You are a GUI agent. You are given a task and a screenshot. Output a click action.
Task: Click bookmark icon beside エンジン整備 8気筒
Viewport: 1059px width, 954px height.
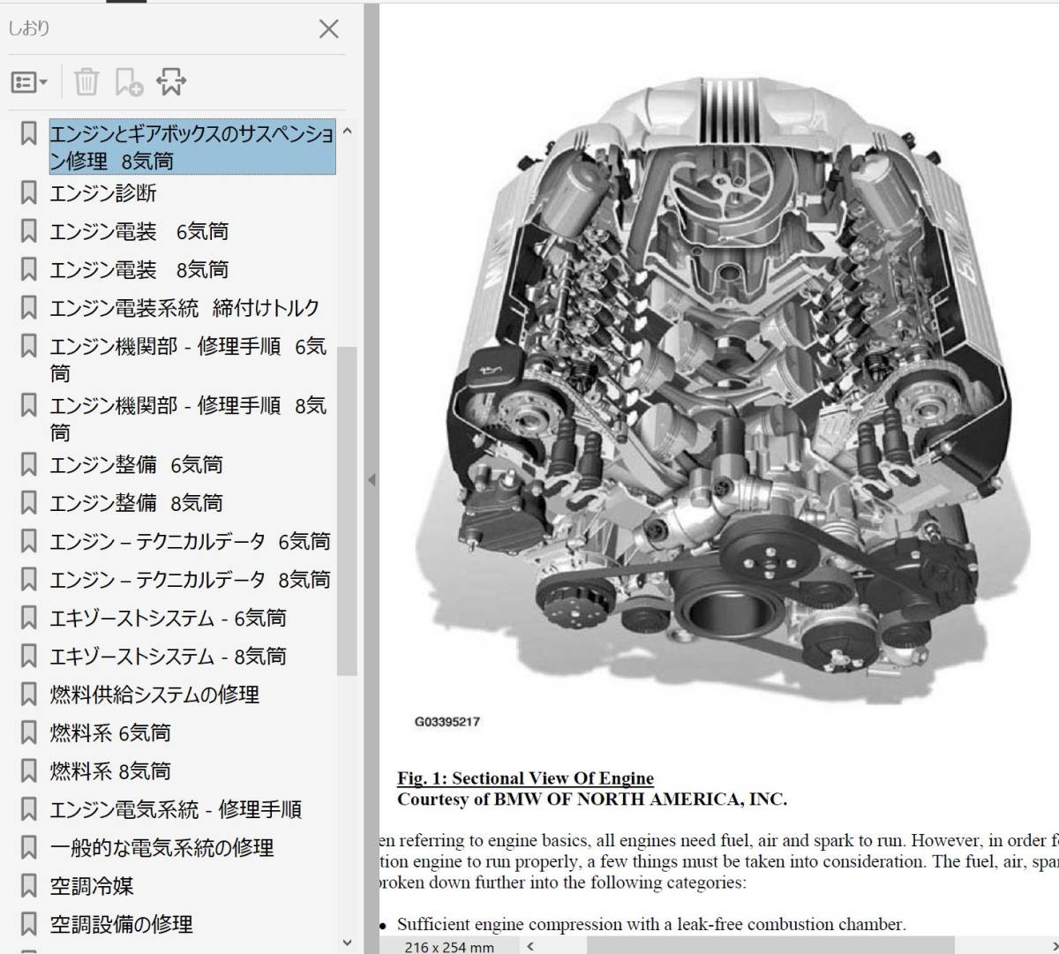pos(29,503)
